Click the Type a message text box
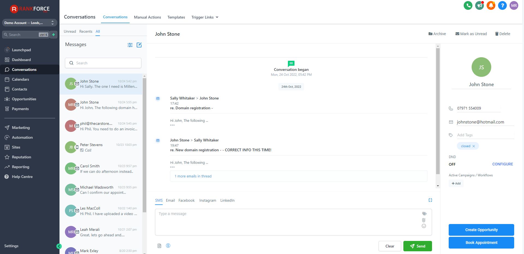The image size is (524, 254). pyautogui.click(x=287, y=222)
